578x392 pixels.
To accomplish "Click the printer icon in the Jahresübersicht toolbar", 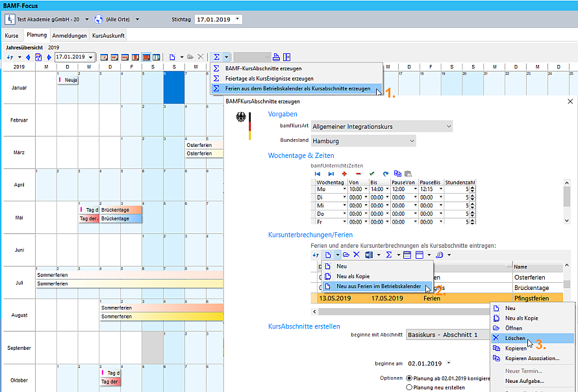I will coord(276,57).
